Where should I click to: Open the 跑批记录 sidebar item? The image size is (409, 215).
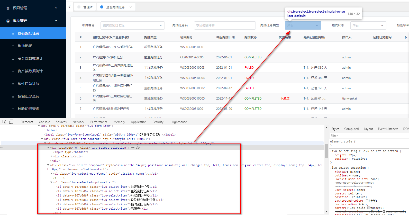pos(33,46)
